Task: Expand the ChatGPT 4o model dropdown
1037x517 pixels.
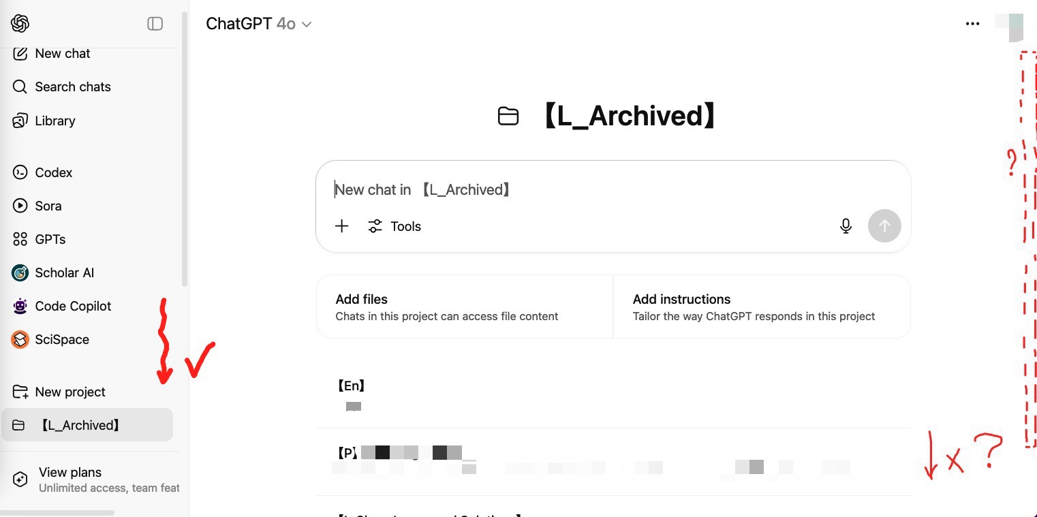Action: coord(259,24)
